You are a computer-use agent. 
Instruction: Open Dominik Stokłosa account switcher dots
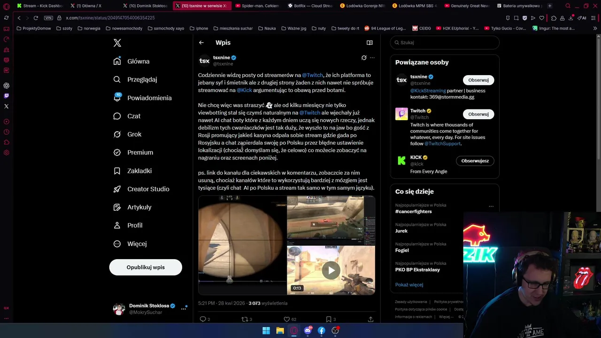pyautogui.click(x=184, y=309)
